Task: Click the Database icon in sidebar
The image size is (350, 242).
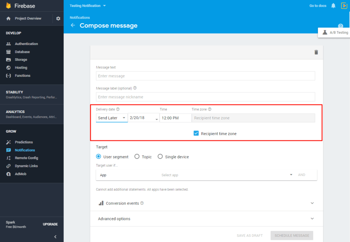Action: (9, 52)
